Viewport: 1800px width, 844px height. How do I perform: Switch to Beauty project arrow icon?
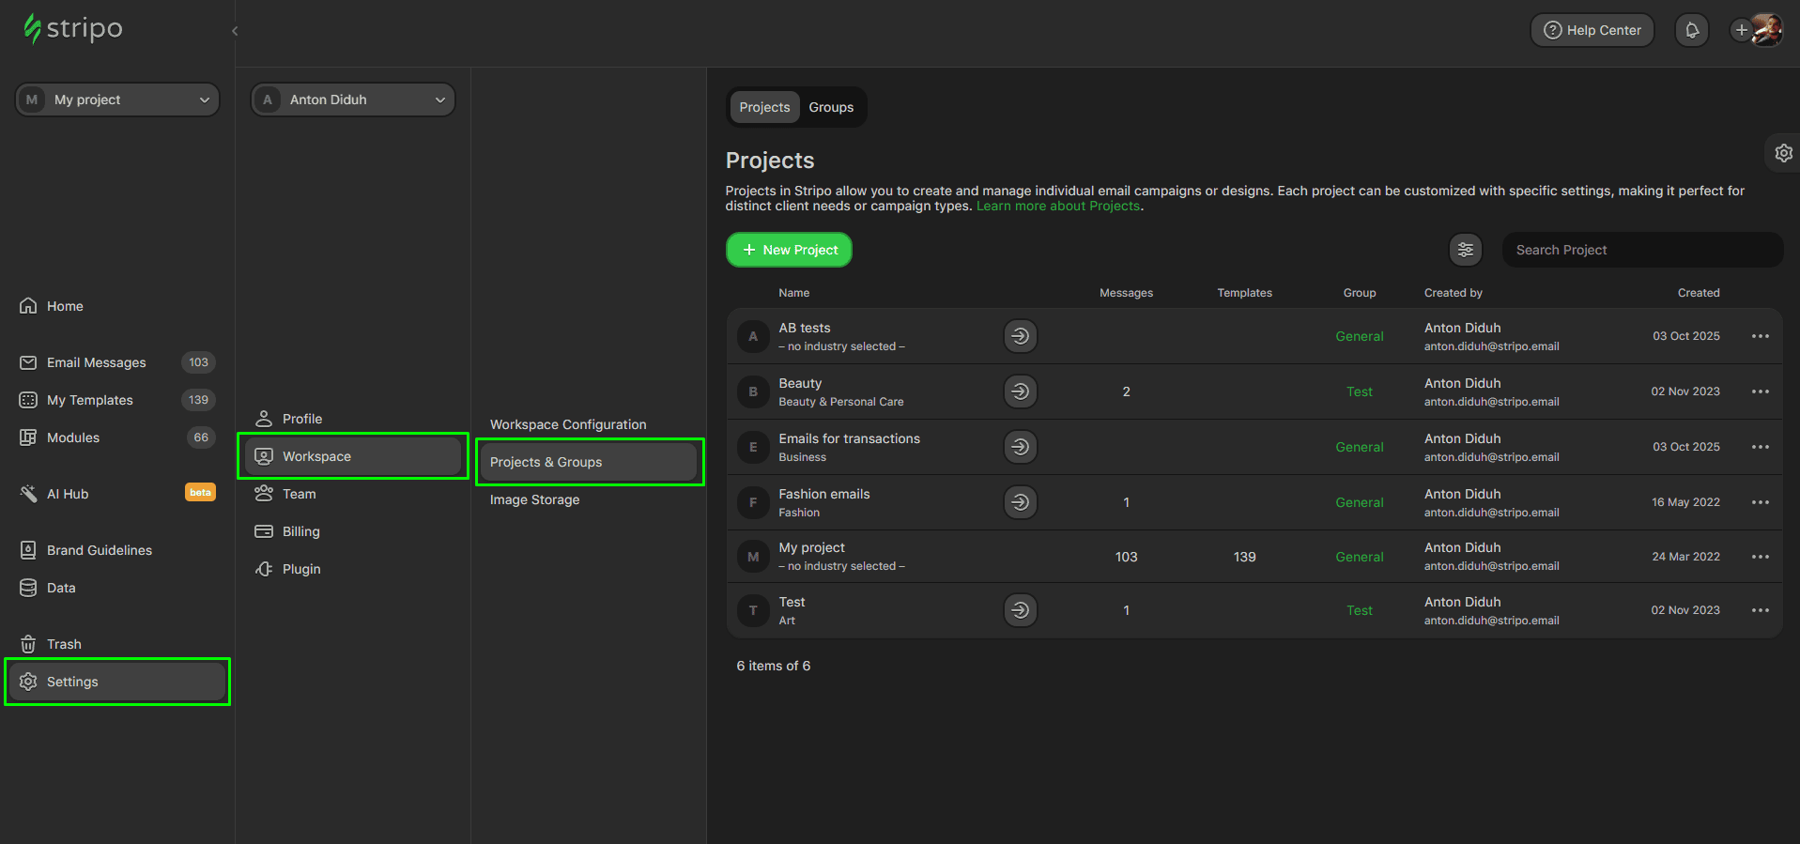pyautogui.click(x=1020, y=391)
